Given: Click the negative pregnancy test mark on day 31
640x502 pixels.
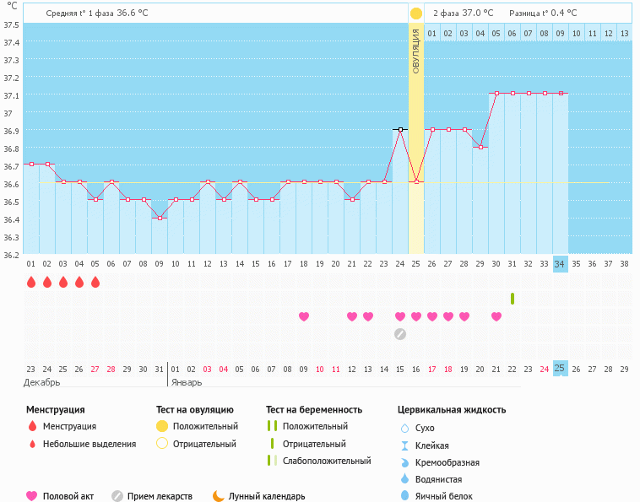Looking at the screenshot, I should [513, 299].
